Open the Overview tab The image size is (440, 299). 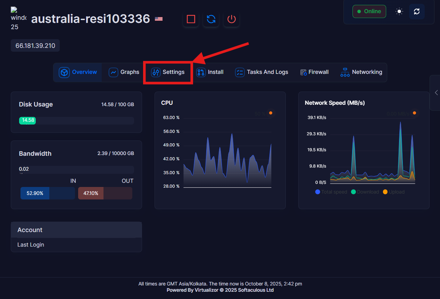pyautogui.click(x=78, y=72)
